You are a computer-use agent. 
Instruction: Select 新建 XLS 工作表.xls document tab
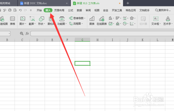97,3
